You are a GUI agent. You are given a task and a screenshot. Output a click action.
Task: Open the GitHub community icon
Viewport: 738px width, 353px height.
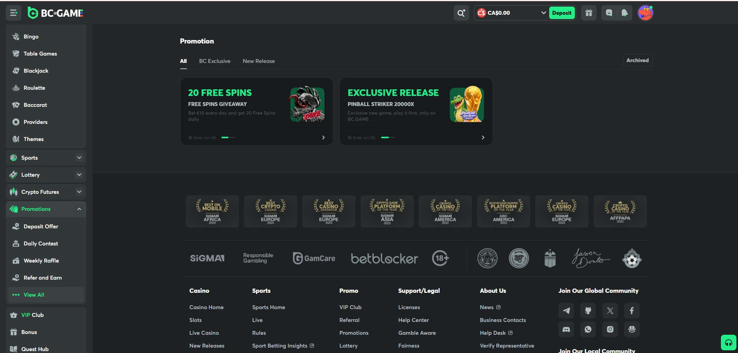click(588, 311)
